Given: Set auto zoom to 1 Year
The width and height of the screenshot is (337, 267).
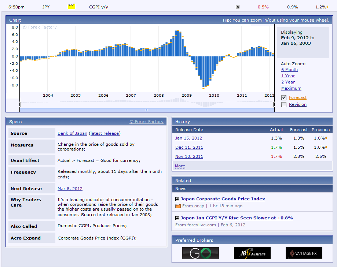Looking at the screenshot, I should click(x=288, y=76).
